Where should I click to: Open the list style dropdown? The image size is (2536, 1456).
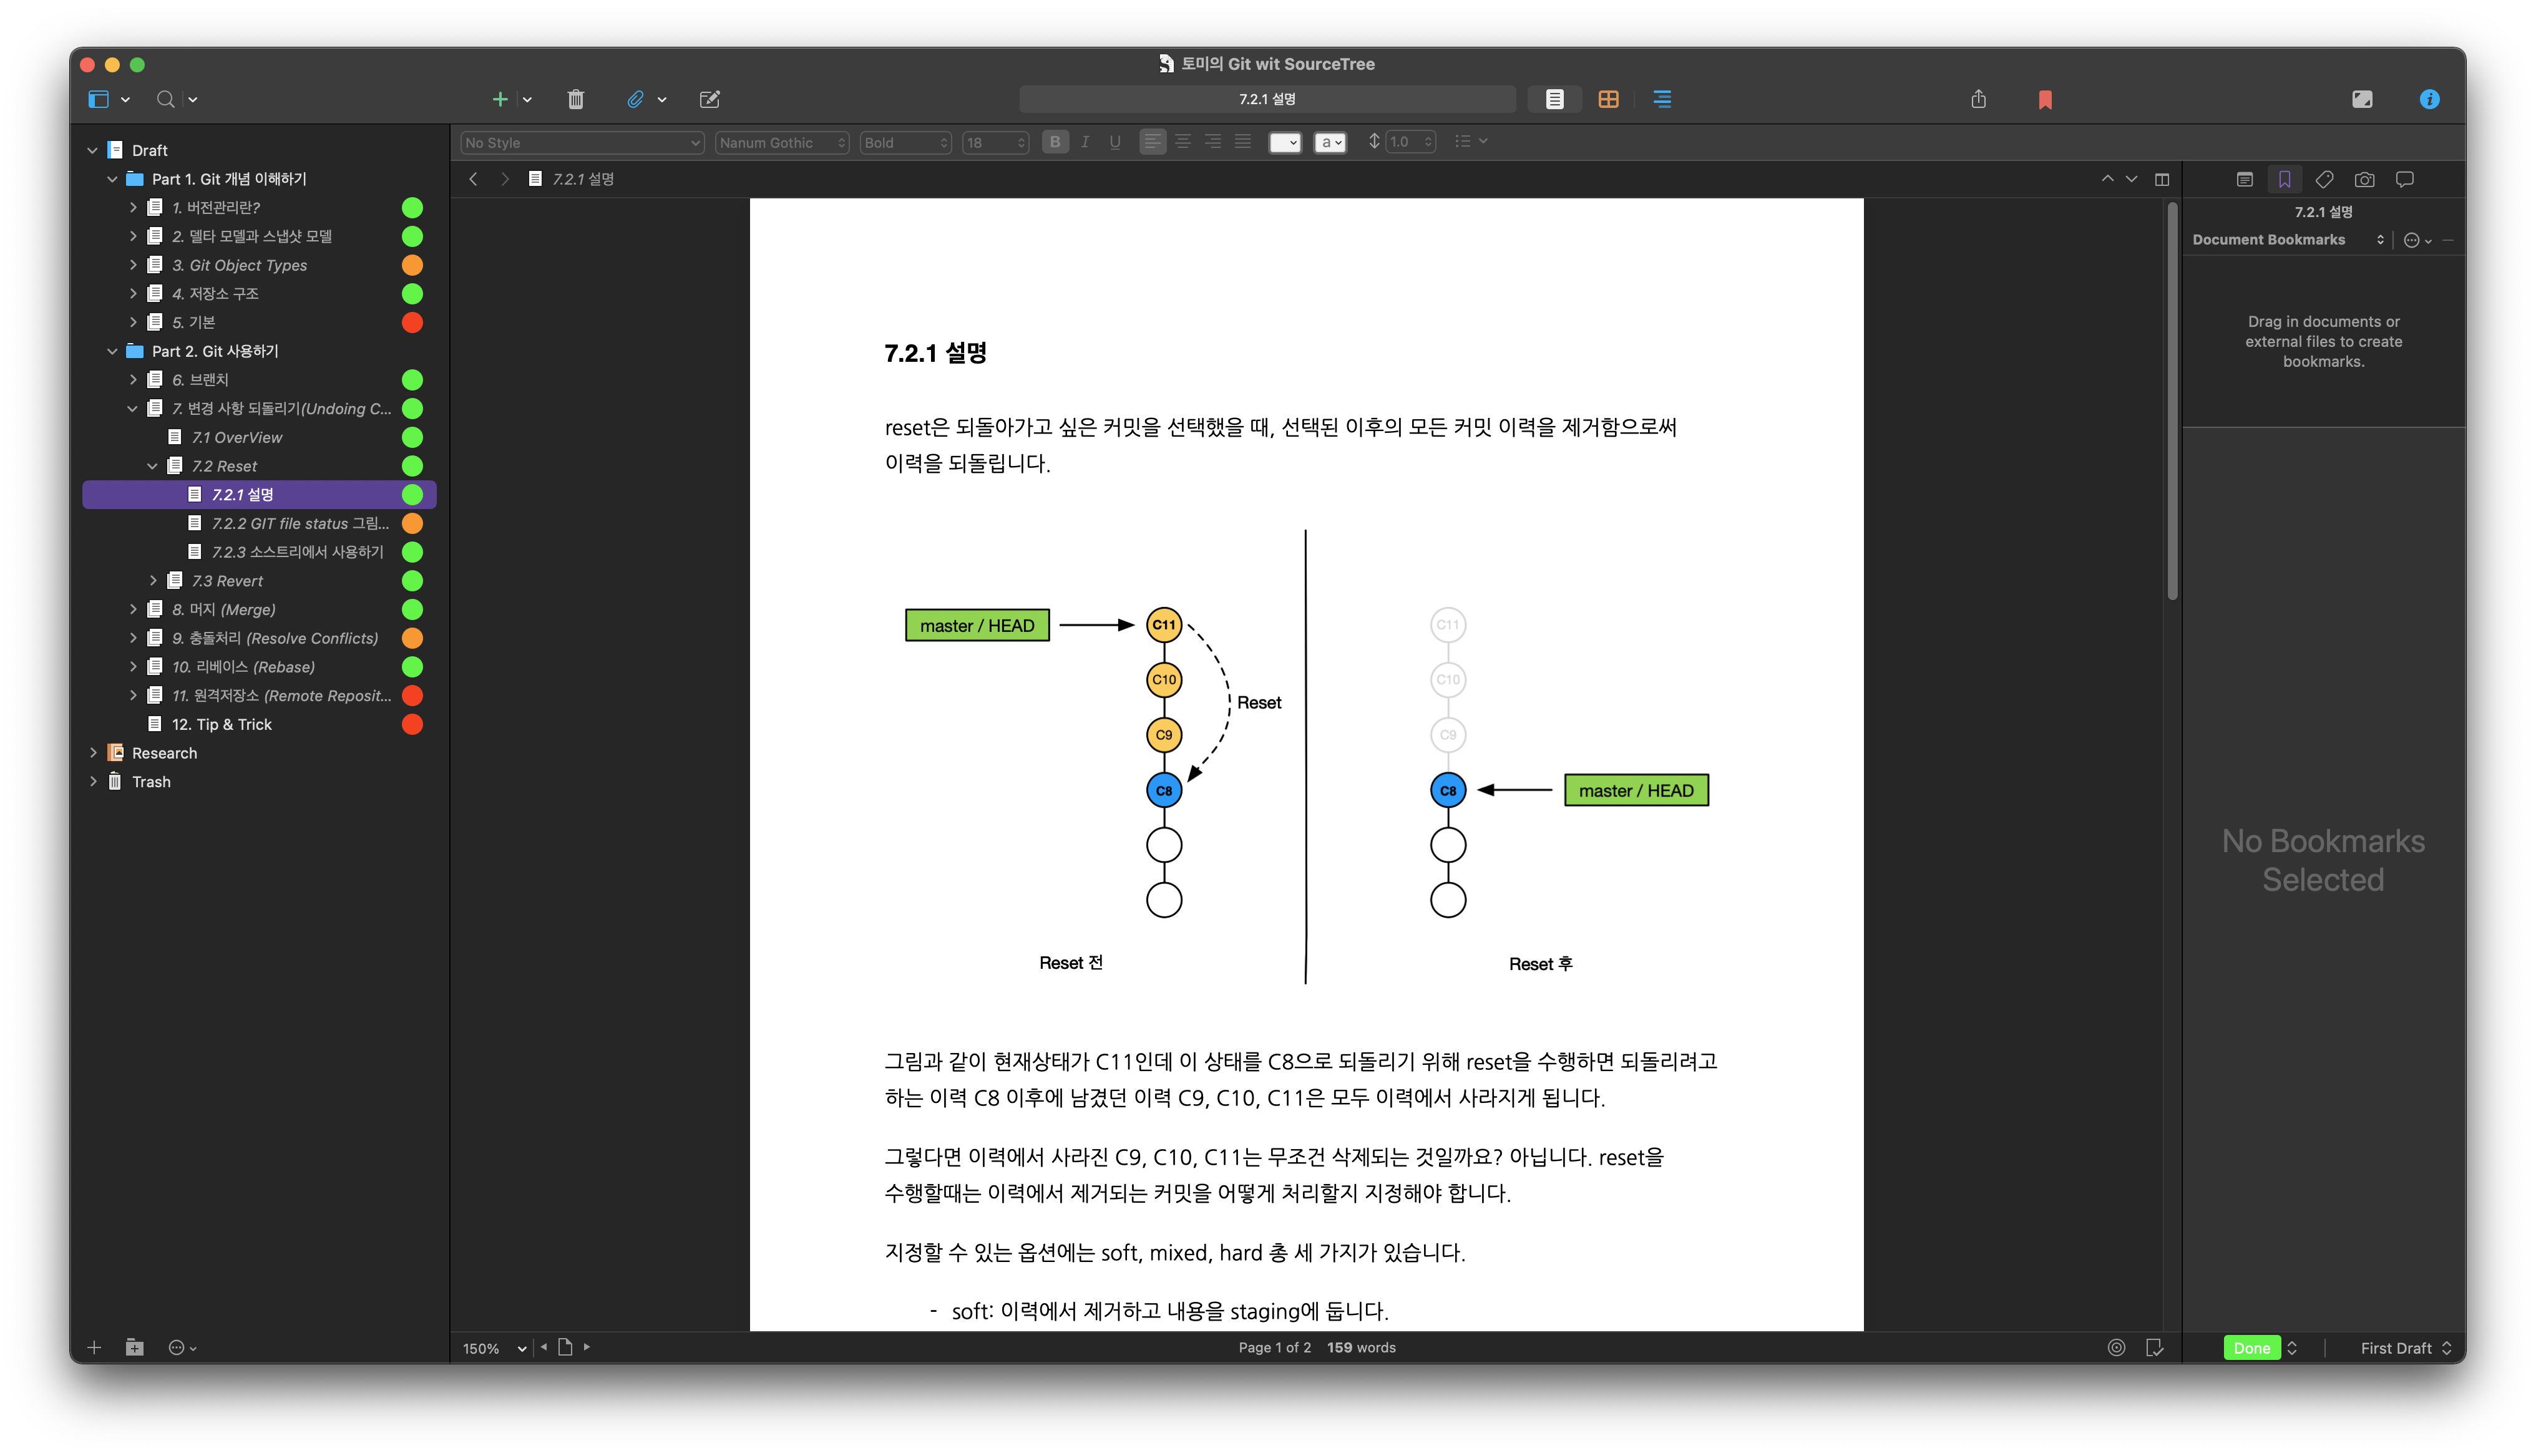1471,142
